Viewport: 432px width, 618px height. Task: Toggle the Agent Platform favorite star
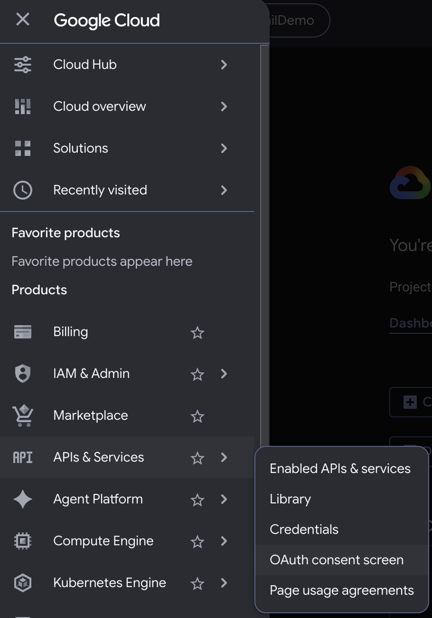197,500
